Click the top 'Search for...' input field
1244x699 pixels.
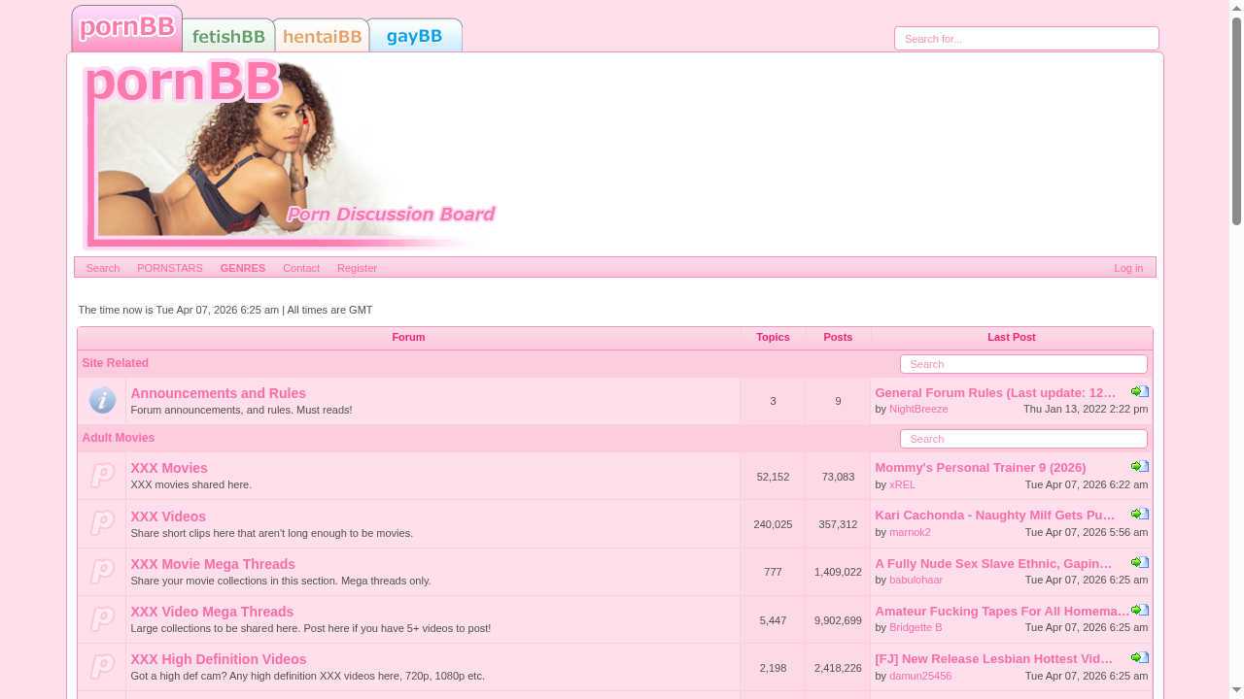coord(1026,39)
